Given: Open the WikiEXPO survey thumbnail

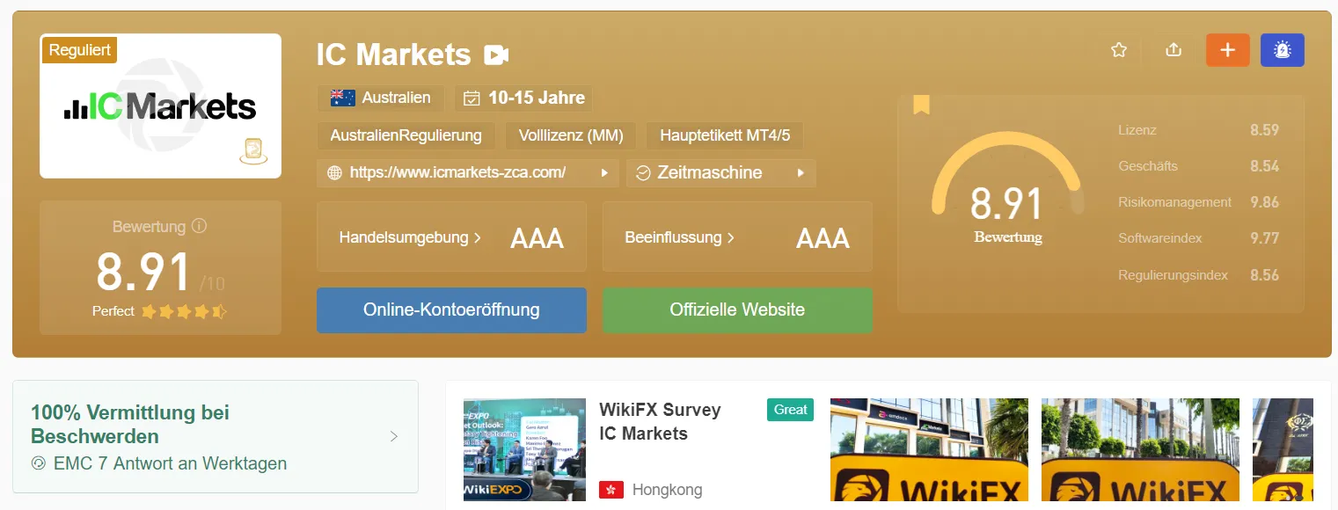Looking at the screenshot, I should click(x=524, y=449).
